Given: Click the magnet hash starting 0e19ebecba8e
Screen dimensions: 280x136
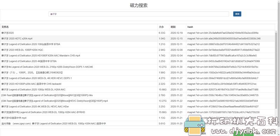Looking at the screenshot, I should (224, 50).
